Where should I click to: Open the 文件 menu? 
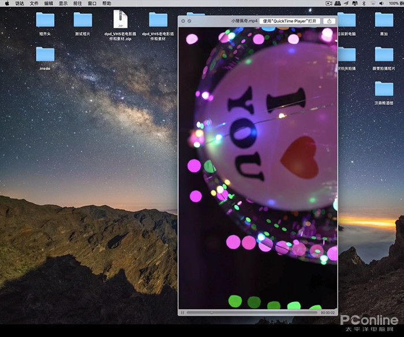click(34, 3)
